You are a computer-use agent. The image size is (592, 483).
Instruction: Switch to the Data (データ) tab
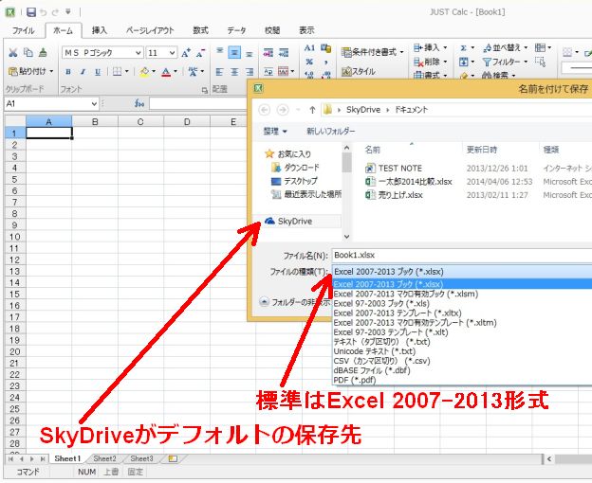236,30
